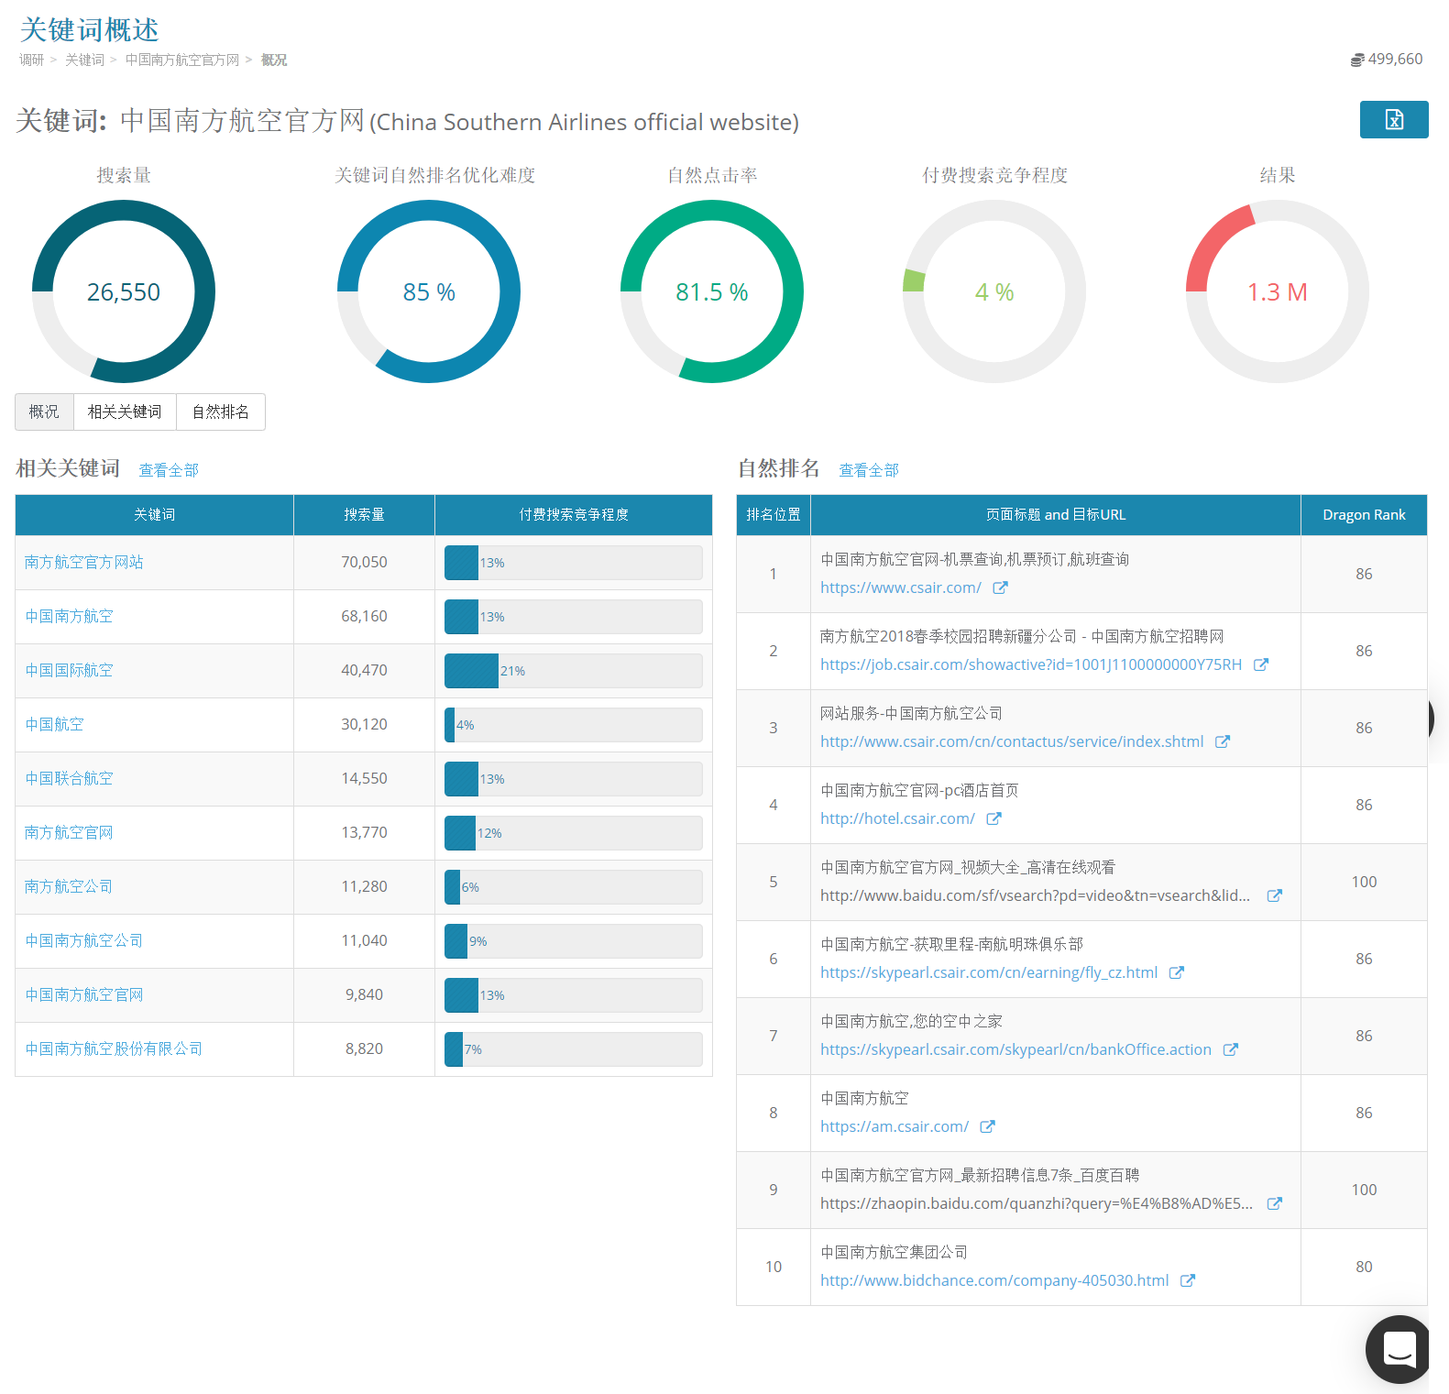
Task: Open external link icon for job.csair.com
Action: (x=1261, y=664)
